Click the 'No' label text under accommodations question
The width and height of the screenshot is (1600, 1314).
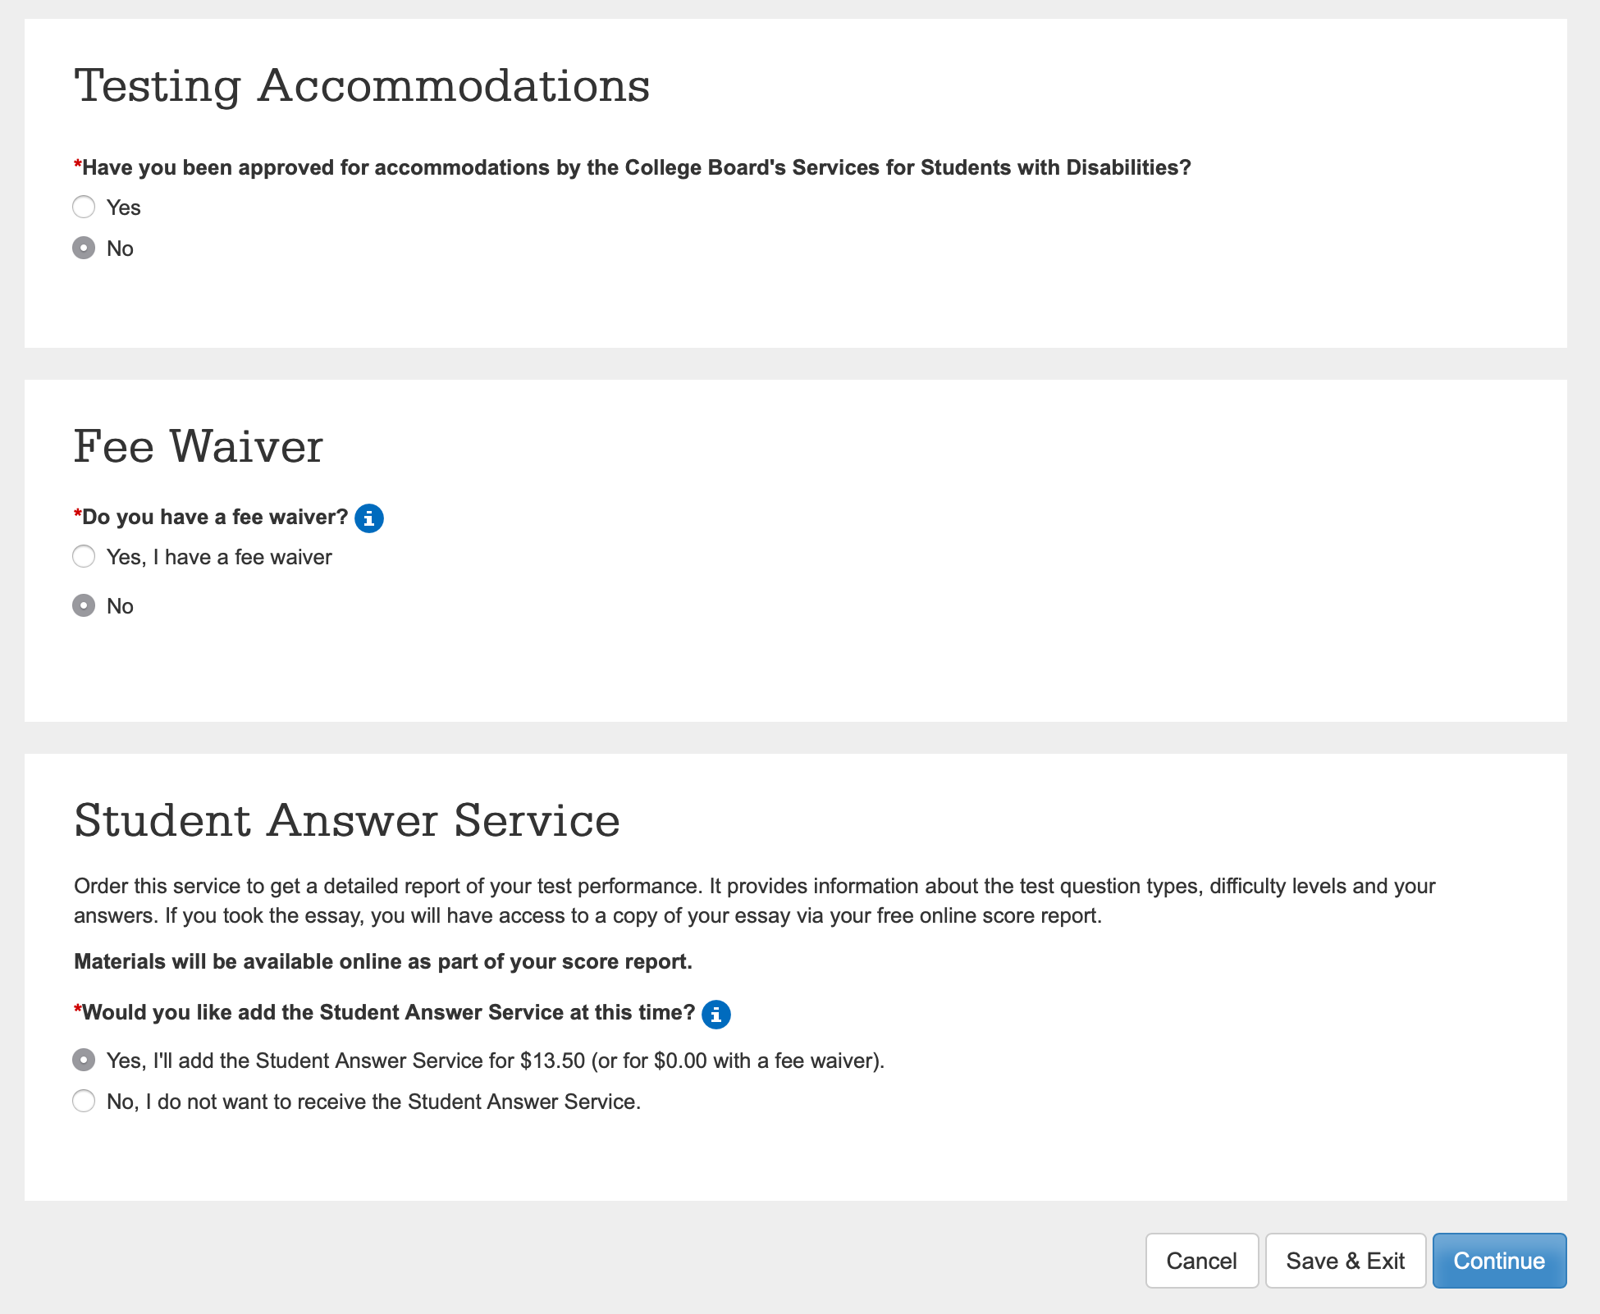pyautogui.click(x=120, y=249)
